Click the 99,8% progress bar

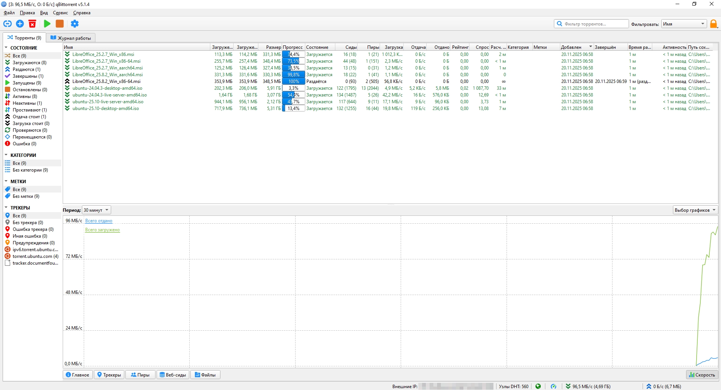(294, 75)
